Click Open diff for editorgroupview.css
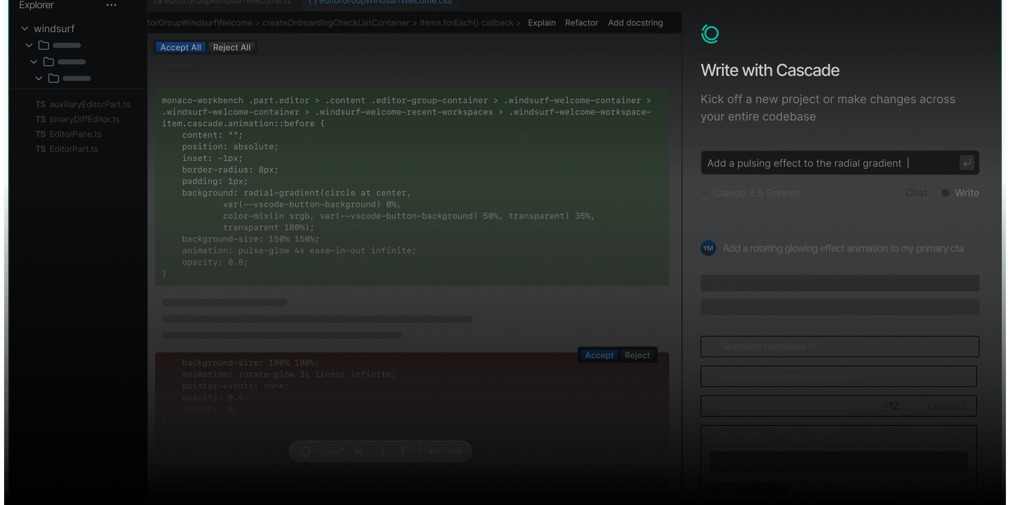The image size is (1010, 505). click(947, 406)
